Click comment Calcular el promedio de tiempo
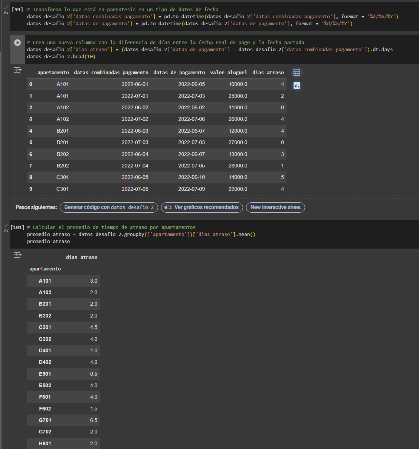The height and width of the screenshot is (449, 419). (x=111, y=227)
